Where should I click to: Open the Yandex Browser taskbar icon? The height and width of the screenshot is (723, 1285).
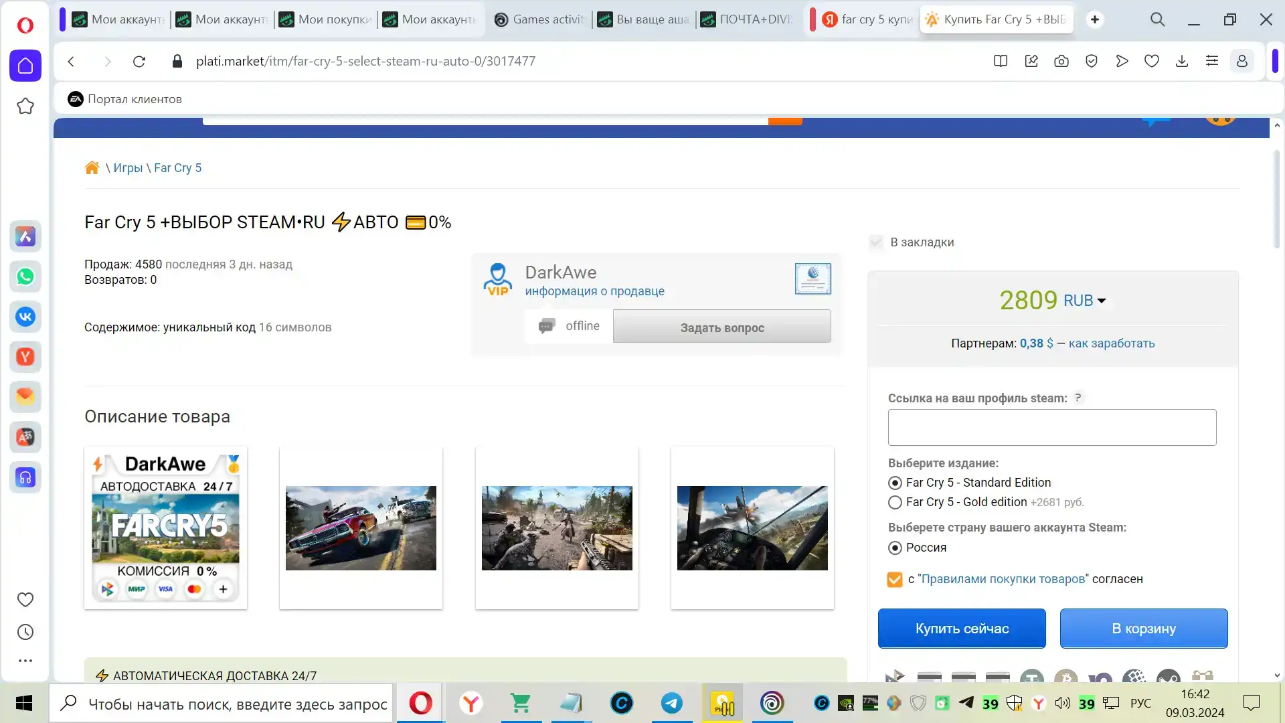[471, 703]
